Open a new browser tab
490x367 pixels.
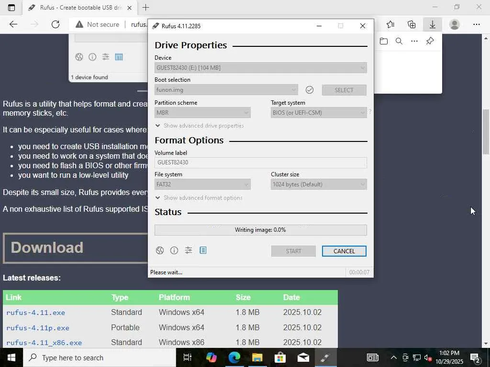point(145,8)
